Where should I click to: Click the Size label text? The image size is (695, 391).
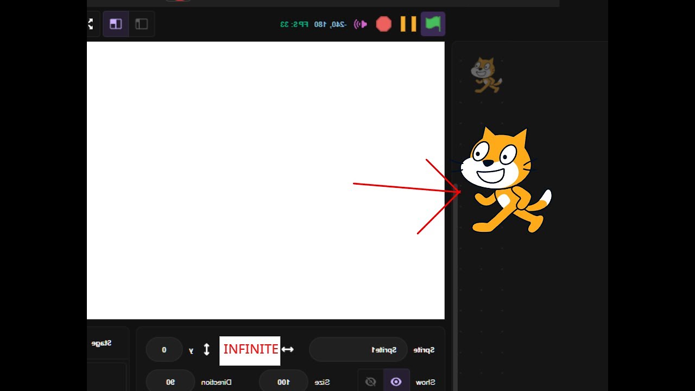point(323,382)
